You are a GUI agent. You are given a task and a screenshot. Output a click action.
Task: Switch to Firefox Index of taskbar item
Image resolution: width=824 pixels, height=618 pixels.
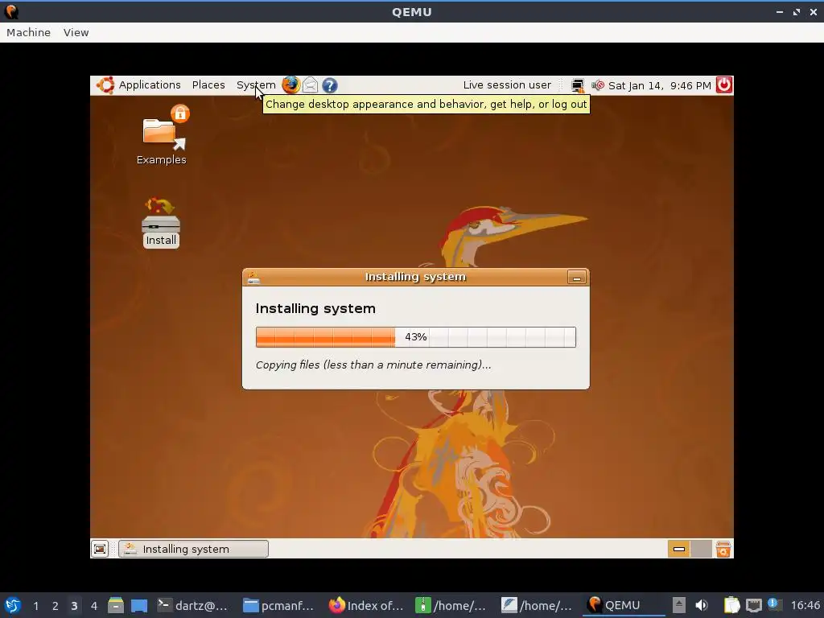tap(366, 605)
